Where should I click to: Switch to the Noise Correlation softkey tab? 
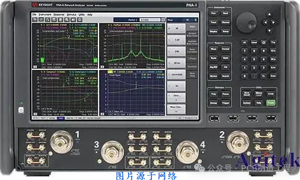pyautogui.click(x=192, y=51)
